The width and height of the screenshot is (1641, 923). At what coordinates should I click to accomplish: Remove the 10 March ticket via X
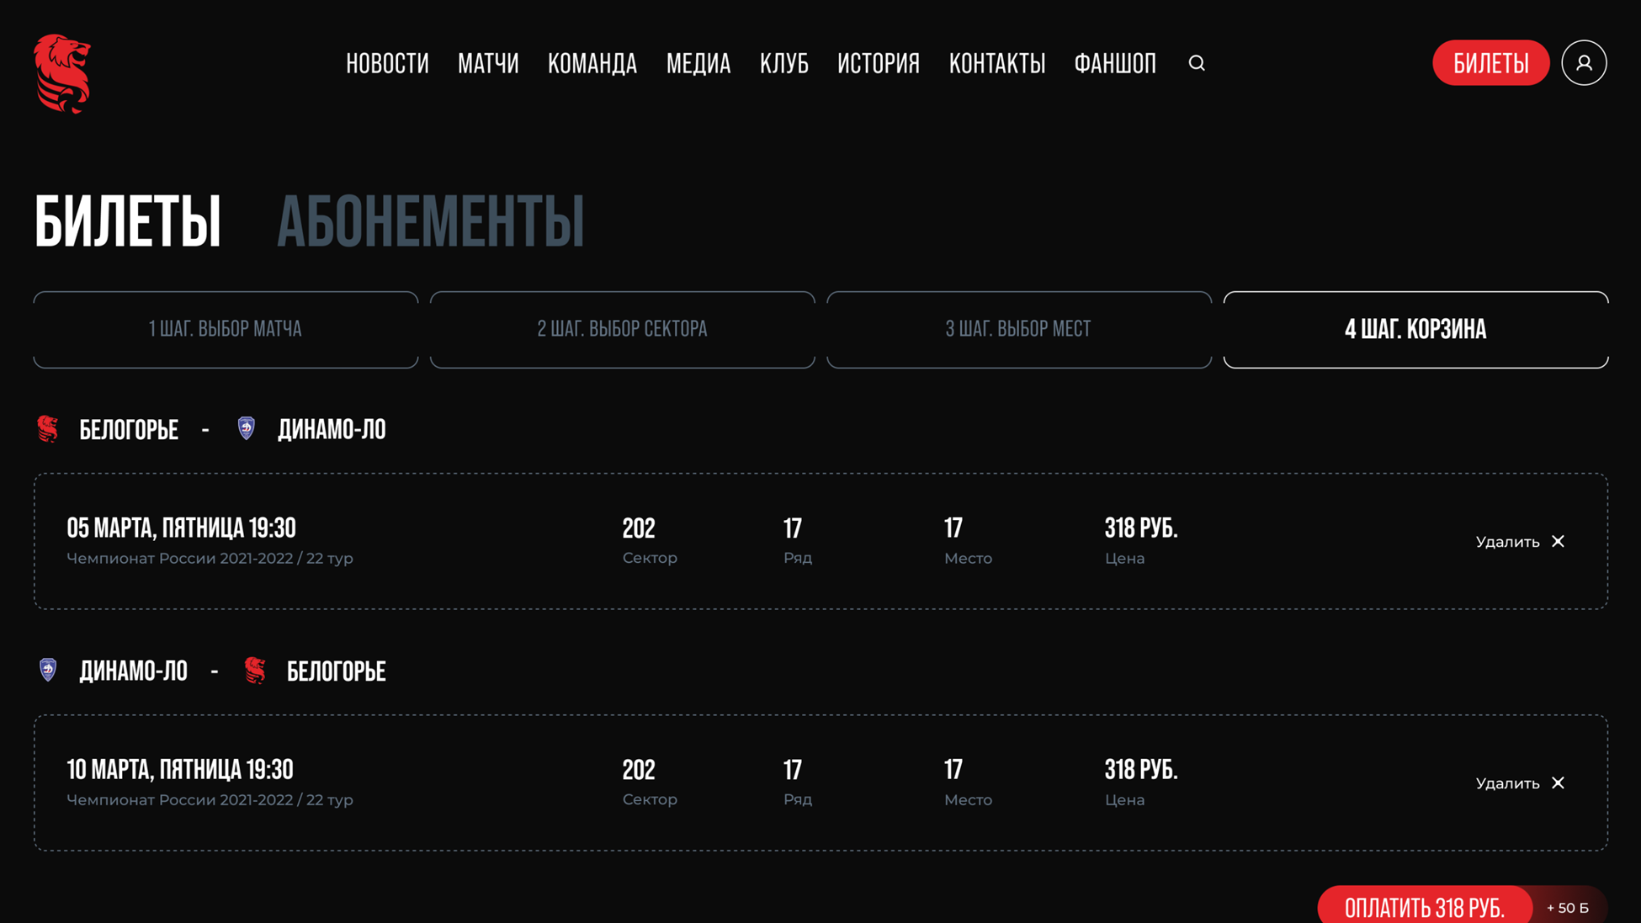pyautogui.click(x=1558, y=782)
